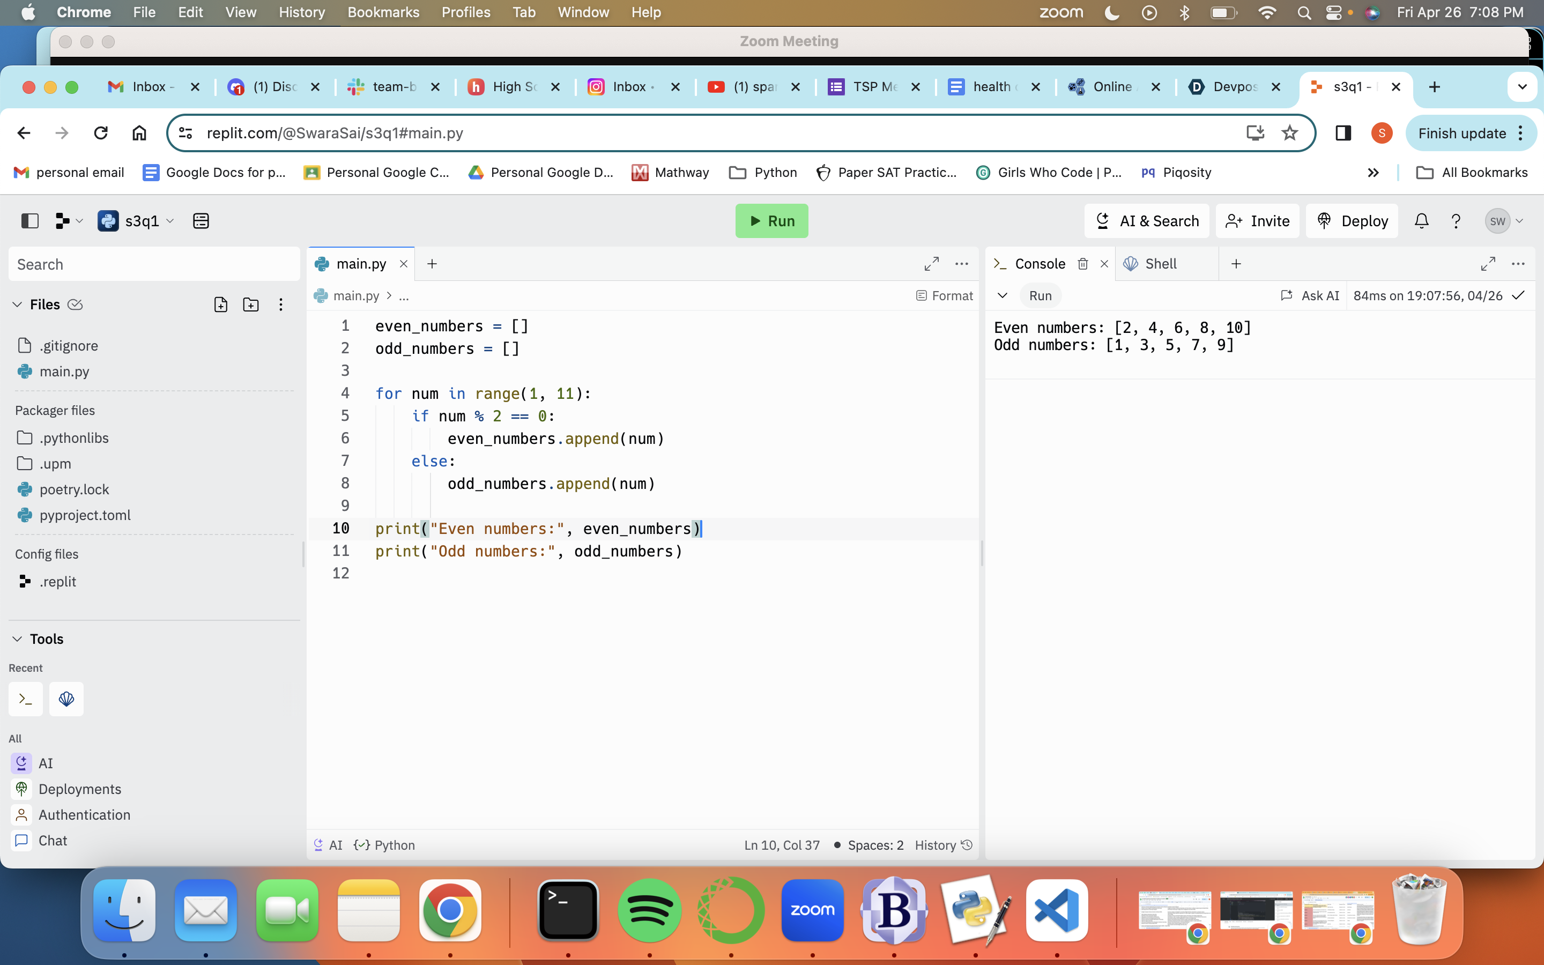Image resolution: width=1544 pixels, height=965 pixels.
Task: Open notifications bell icon
Action: click(1421, 221)
